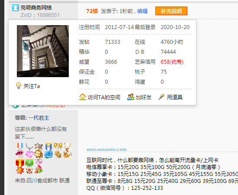Click the 这家伙很懒什么都没有留下 signature text
This screenshot has height=195, width=238.
point(41,133)
